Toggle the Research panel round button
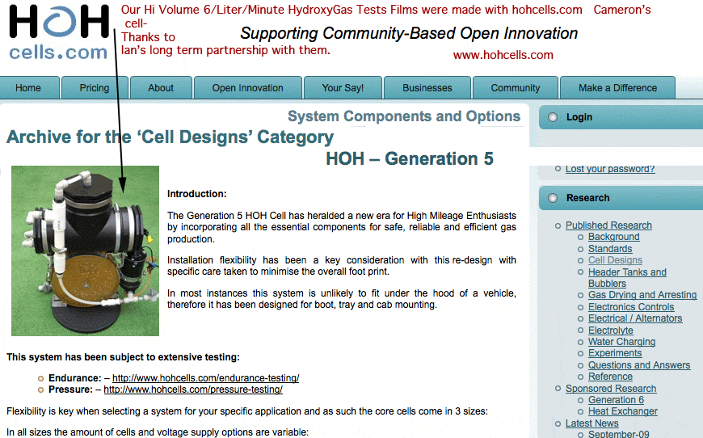Viewport: 703px width, 438px height. 553,198
